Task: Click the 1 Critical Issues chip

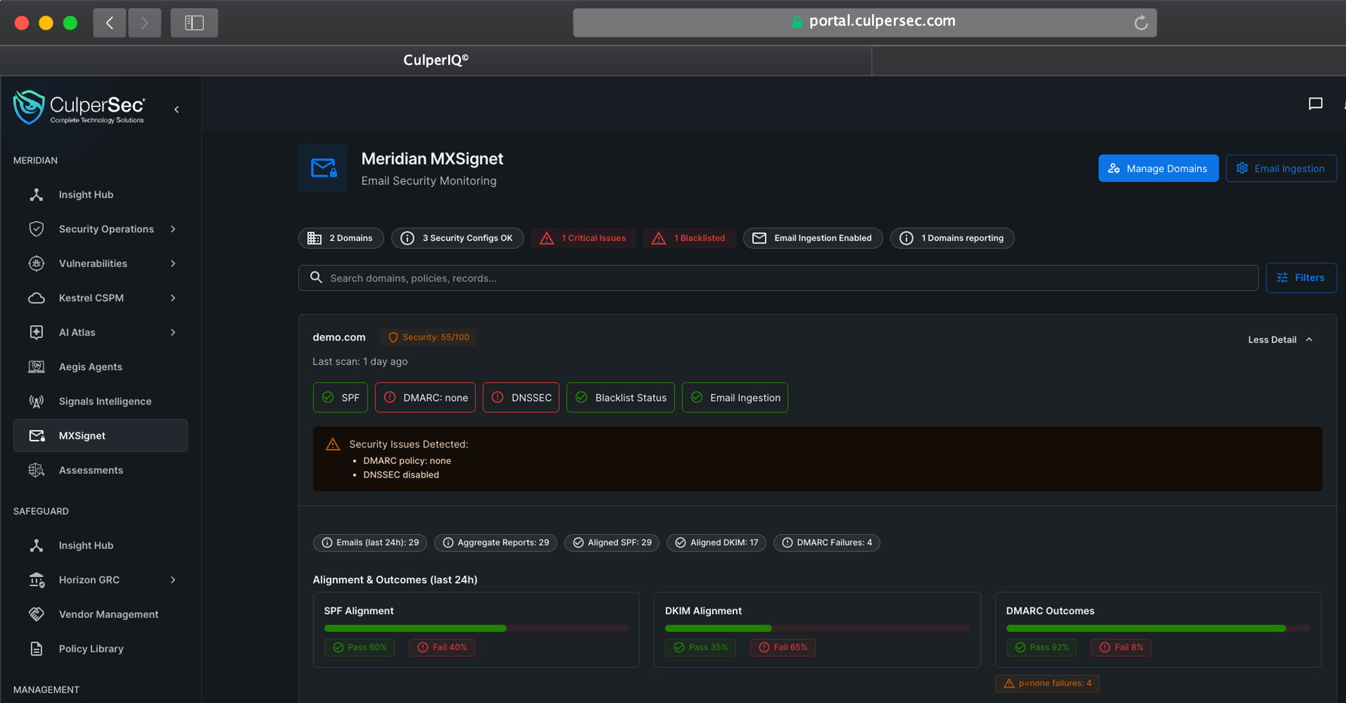Action: pyautogui.click(x=584, y=238)
